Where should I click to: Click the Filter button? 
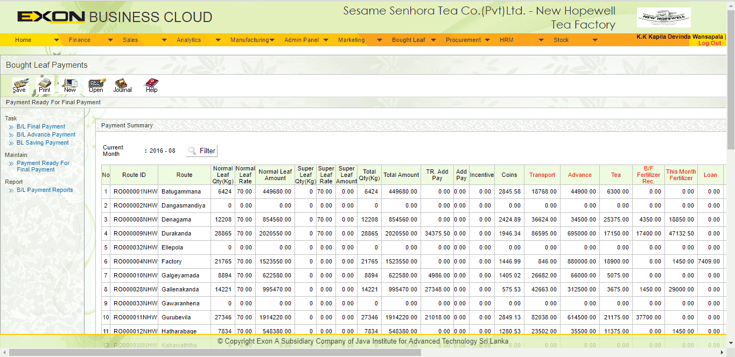click(x=202, y=151)
